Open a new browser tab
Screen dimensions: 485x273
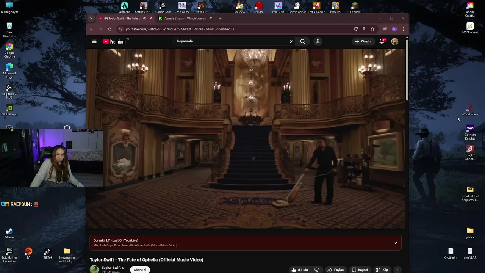[x=220, y=18]
